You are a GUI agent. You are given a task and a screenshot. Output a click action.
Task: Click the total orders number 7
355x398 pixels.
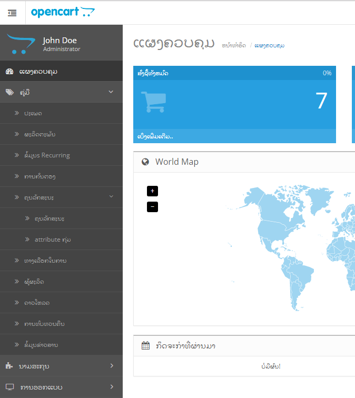321,101
